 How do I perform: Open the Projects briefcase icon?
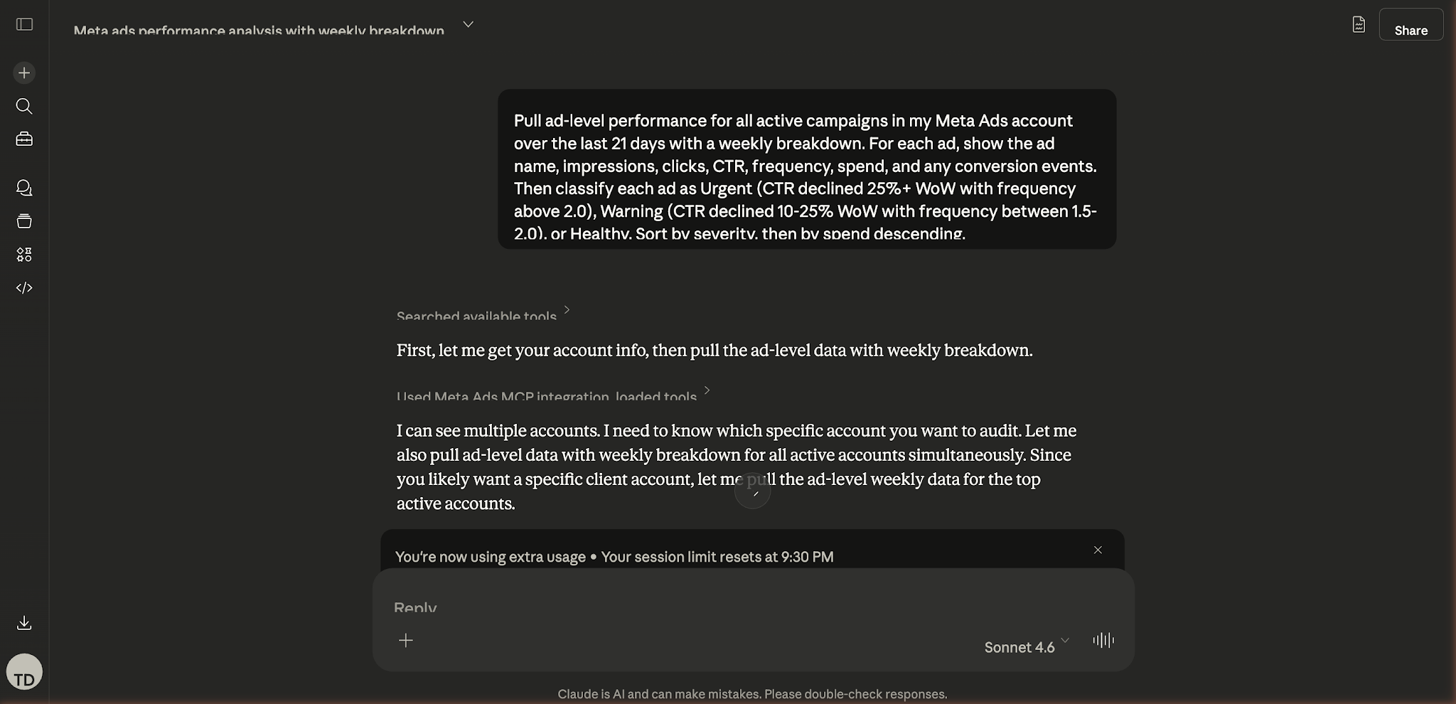24,139
